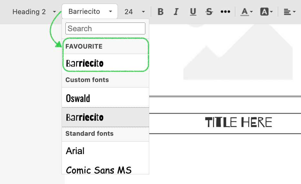Expand alignment dropdown arrow
The image size is (301, 184).
pyautogui.click(x=294, y=12)
